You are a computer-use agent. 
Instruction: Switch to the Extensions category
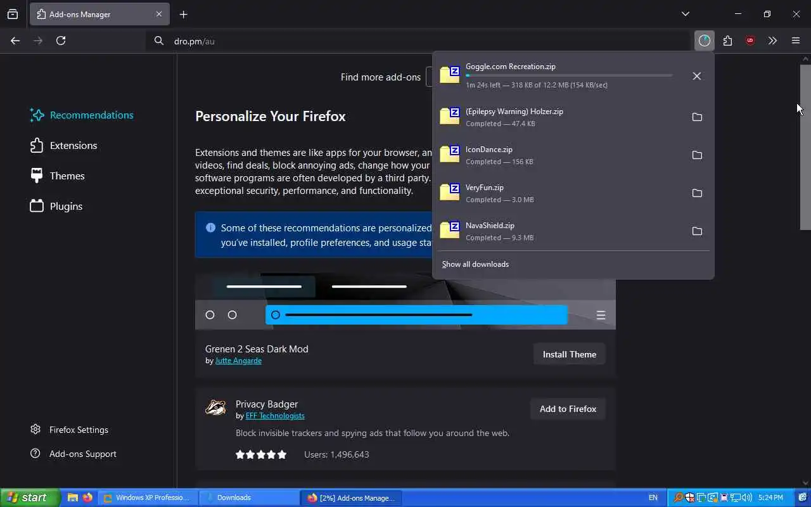coord(63,145)
